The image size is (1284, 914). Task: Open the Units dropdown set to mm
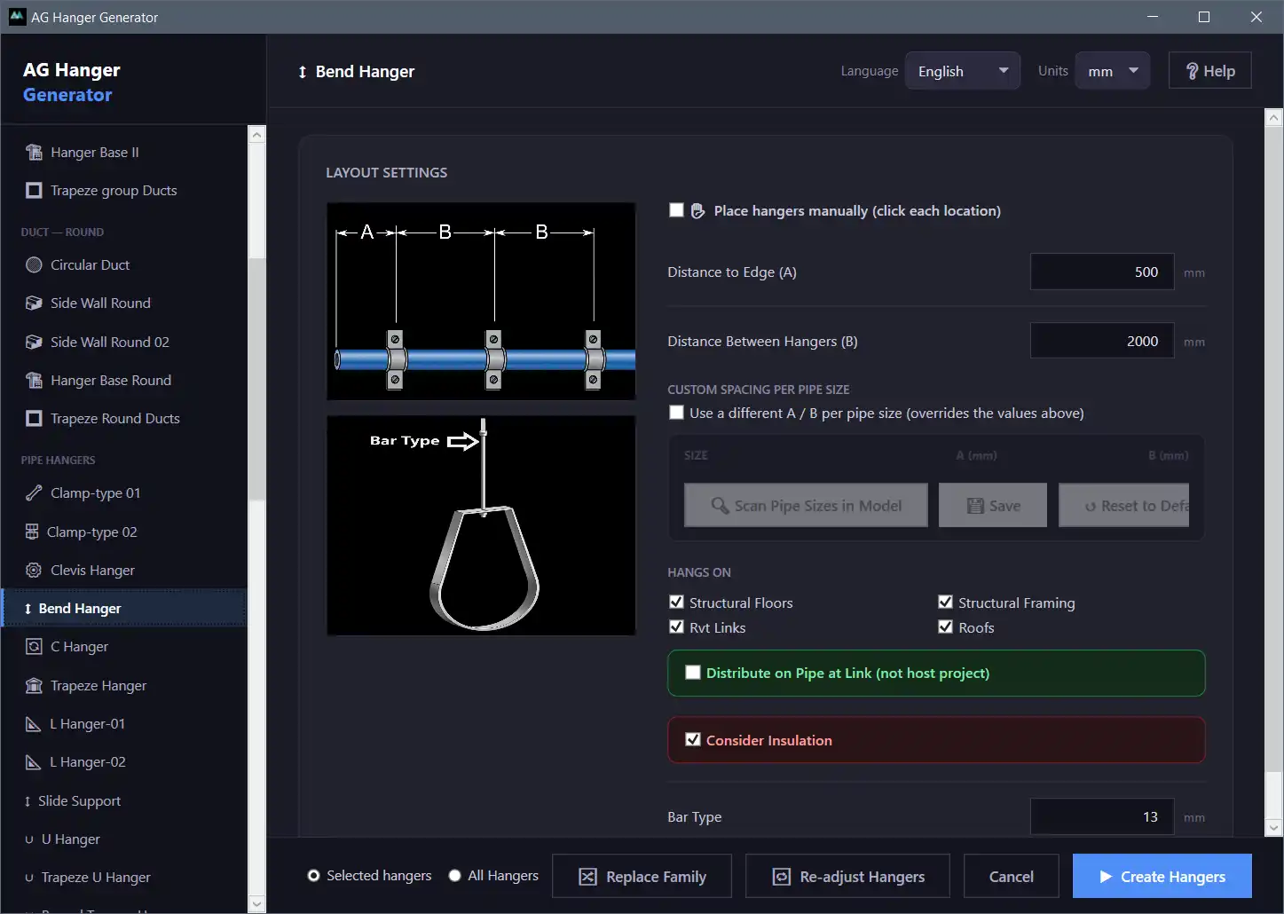coord(1113,71)
